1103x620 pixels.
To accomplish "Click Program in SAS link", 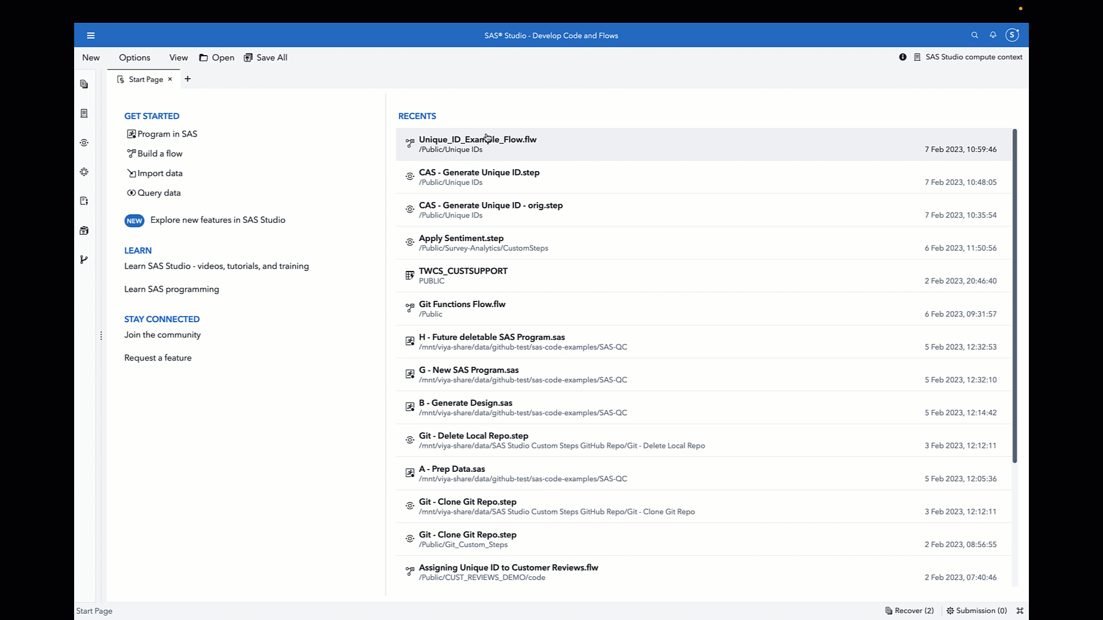I will coord(162,134).
